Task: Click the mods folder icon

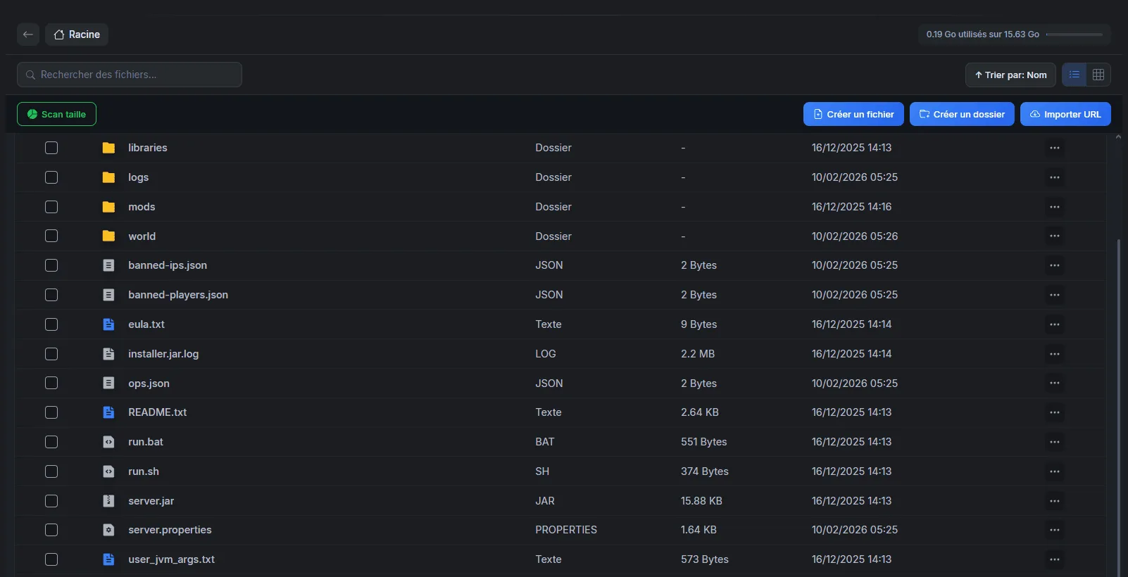Action: [x=108, y=207]
